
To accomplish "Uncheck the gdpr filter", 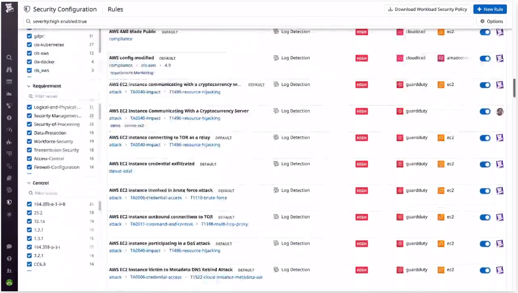I will [x=30, y=36].
